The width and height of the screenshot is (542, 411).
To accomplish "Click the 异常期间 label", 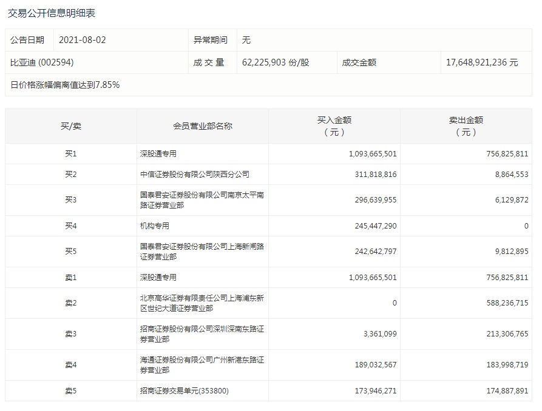I will coord(211,40).
